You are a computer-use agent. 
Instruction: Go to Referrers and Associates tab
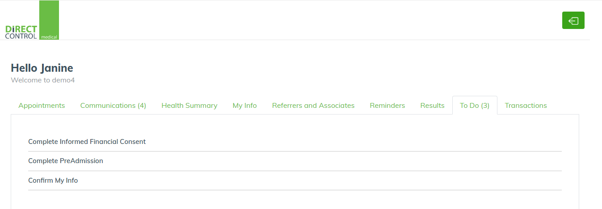313,106
